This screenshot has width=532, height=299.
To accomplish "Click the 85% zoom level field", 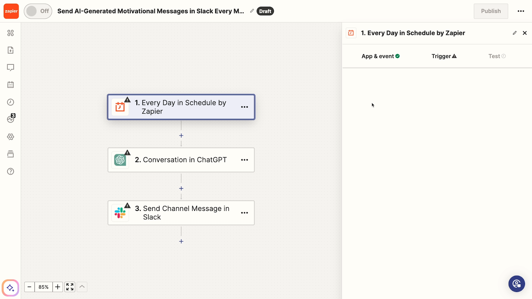I will [44, 287].
